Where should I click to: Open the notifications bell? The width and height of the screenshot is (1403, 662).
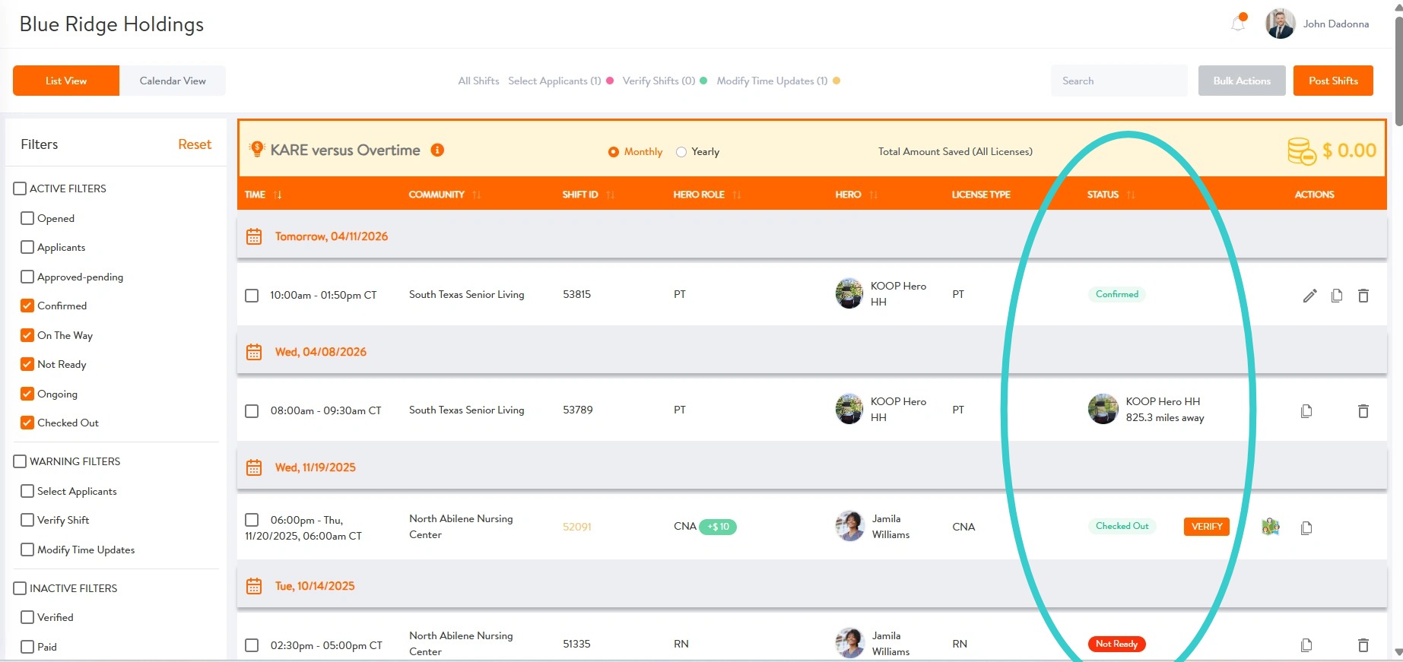coord(1238,24)
